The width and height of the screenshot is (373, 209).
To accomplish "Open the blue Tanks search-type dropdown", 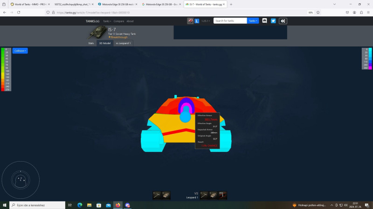I will pos(253,21).
